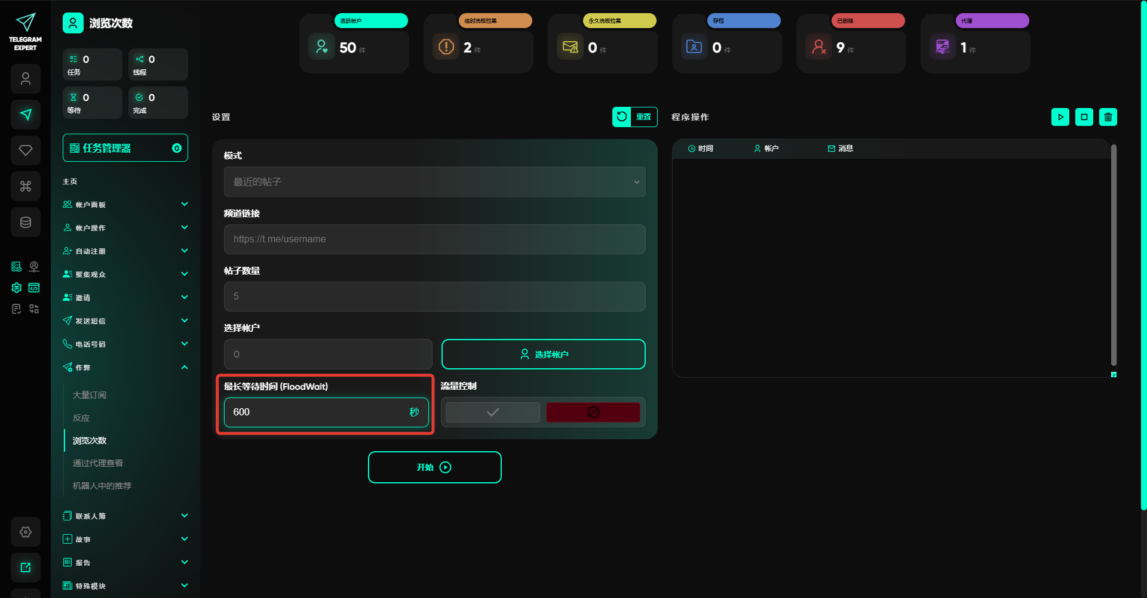The width and height of the screenshot is (1147, 598).
Task: Open the 模式 dropdown showing 最近的帖子
Action: click(434, 182)
